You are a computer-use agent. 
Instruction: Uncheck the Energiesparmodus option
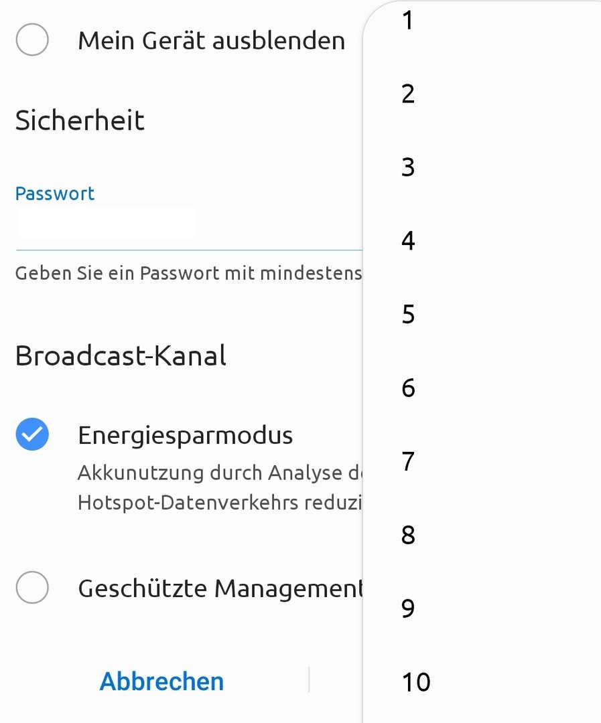(32, 434)
